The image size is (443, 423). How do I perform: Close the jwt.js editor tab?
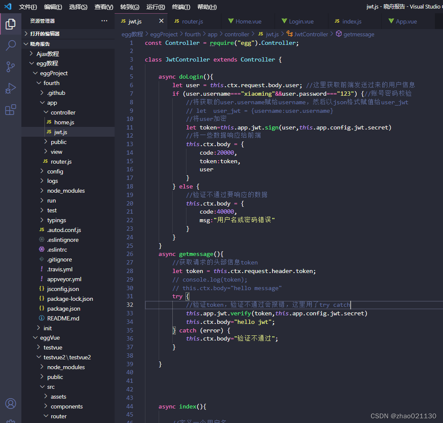(161, 21)
